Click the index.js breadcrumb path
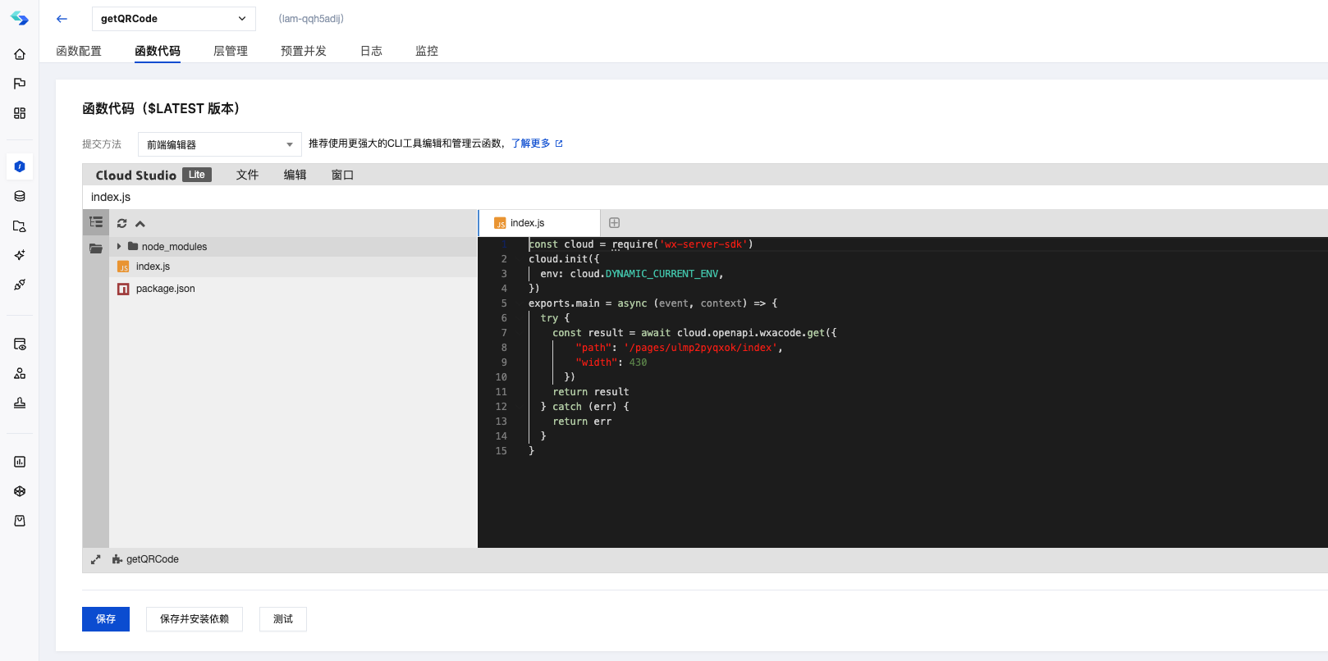The width and height of the screenshot is (1328, 661). 111,197
